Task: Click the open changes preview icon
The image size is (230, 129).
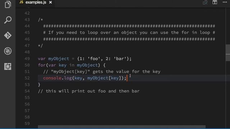Action: [x=205, y=3]
